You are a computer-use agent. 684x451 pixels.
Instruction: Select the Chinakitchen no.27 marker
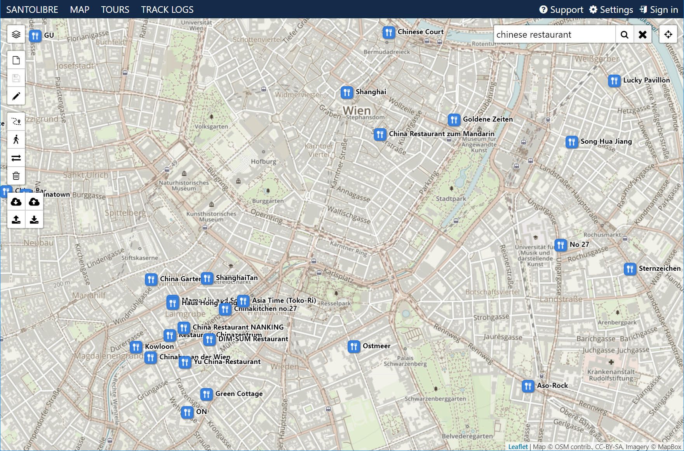[x=225, y=309]
